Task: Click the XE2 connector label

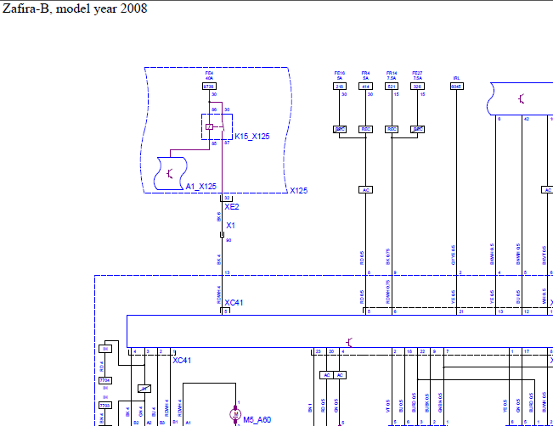Action: tap(232, 207)
